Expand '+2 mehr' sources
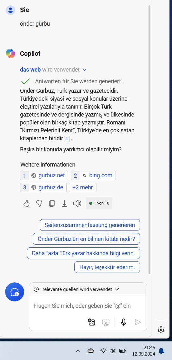Viewport: 172px width, 360px height. click(83, 187)
